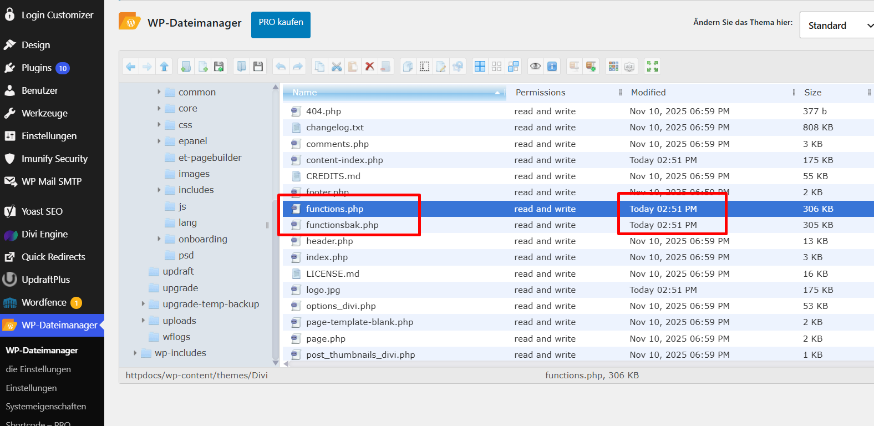Click the upload files toolbar icon

[219, 67]
